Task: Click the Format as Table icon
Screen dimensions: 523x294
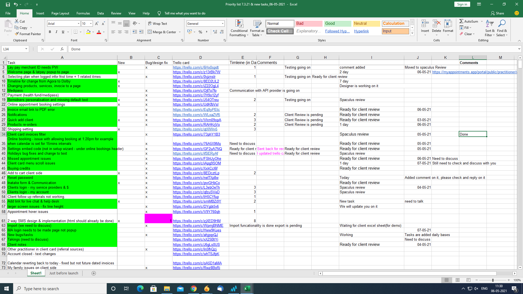Action: (257, 24)
